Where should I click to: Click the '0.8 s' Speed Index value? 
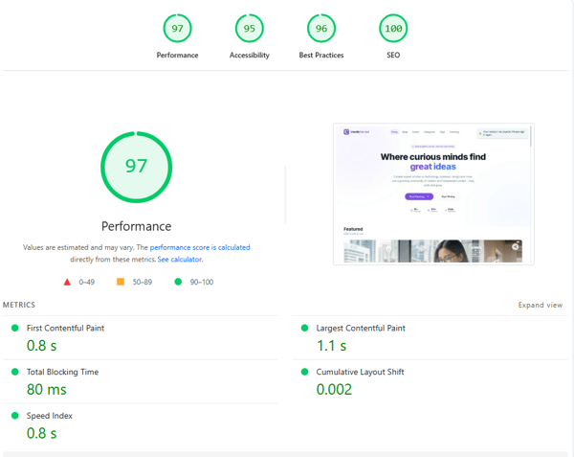(x=41, y=433)
